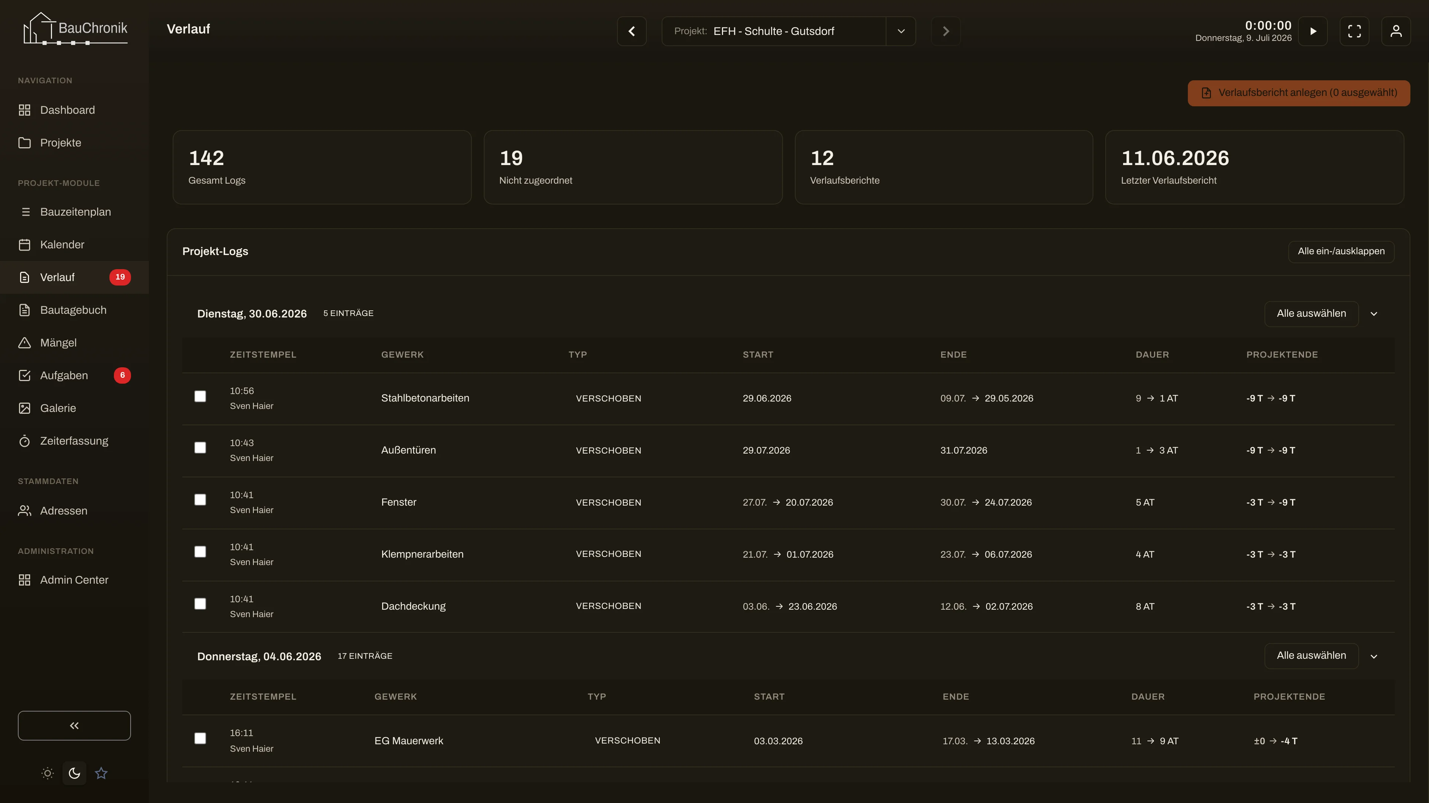1429x803 pixels.
Task: Click the 10:56 Sven Haier timestamp
Action: (x=251, y=398)
